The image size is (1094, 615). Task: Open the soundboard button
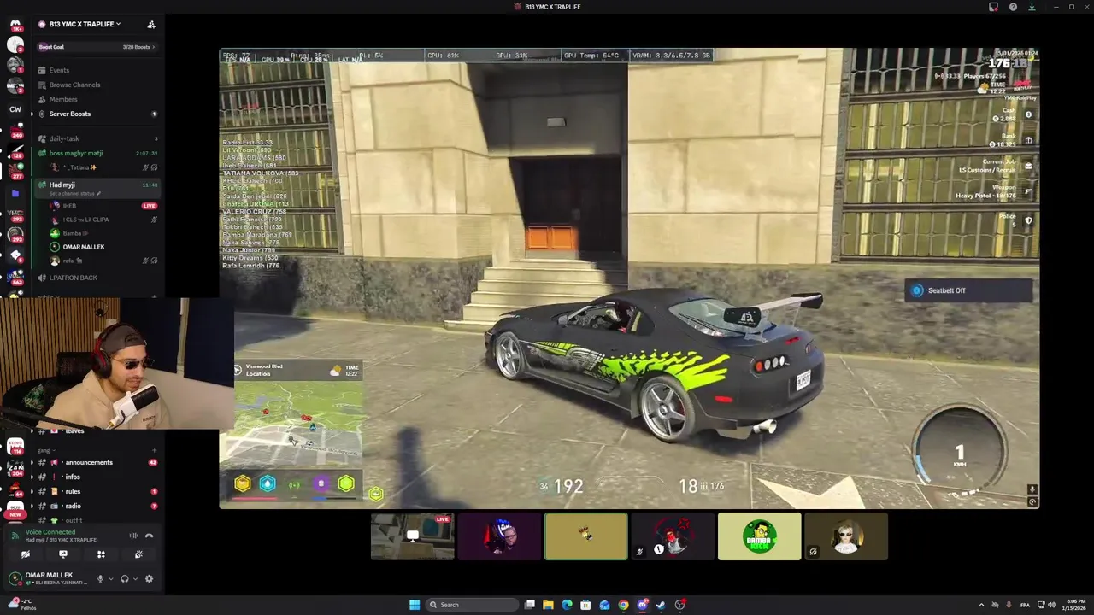pos(138,554)
